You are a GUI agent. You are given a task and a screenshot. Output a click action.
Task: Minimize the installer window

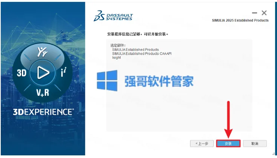pyautogui.click(x=254, y=13)
